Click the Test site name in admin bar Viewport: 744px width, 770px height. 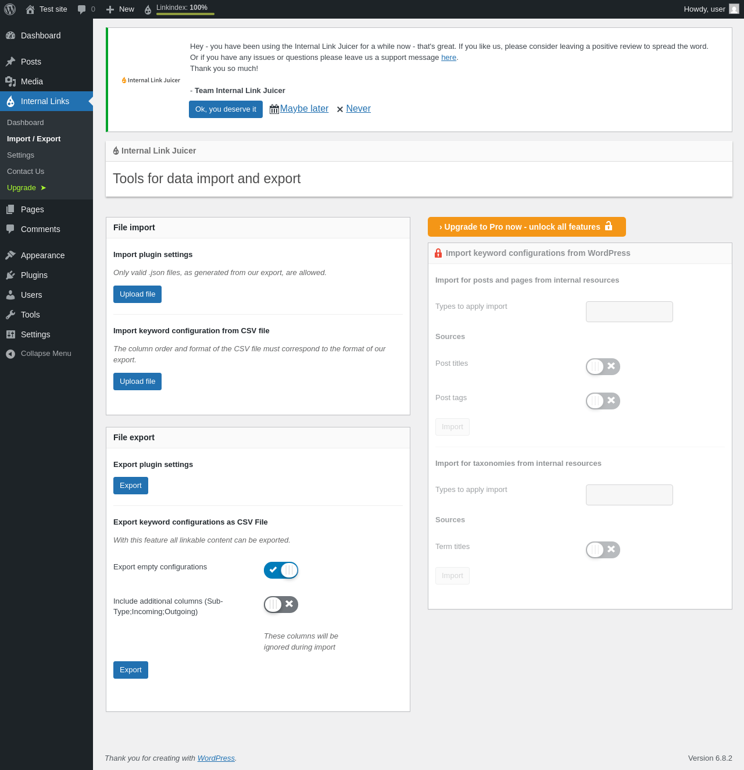coord(53,9)
